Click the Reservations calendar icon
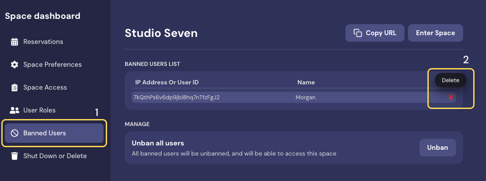Image resolution: width=486 pixels, height=181 pixels. pyautogui.click(x=15, y=42)
